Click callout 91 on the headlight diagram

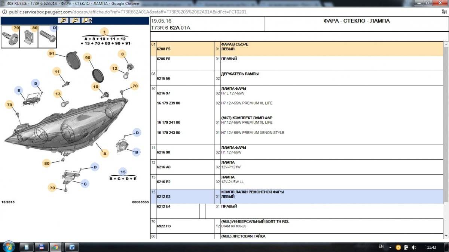52,54
